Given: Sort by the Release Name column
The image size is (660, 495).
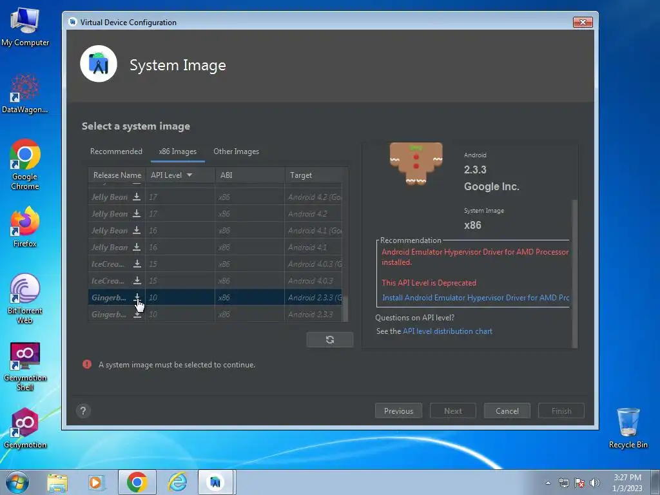Looking at the screenshot, I should click(117, 175).
